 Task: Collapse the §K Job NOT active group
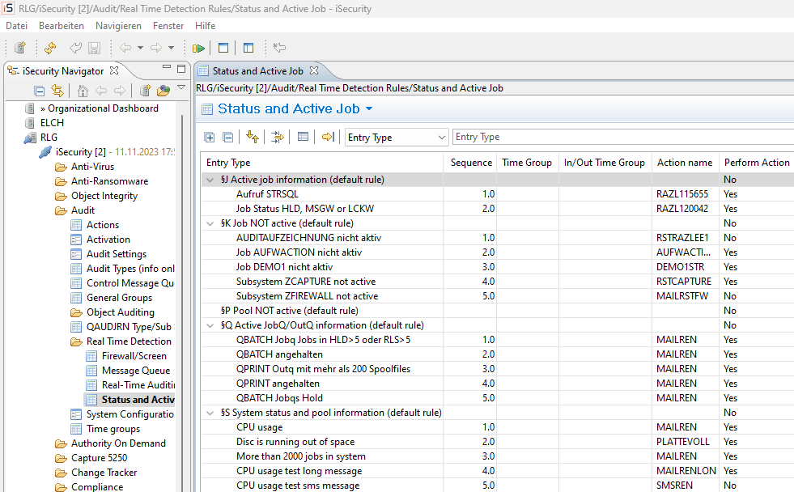(x=210, y=223)
